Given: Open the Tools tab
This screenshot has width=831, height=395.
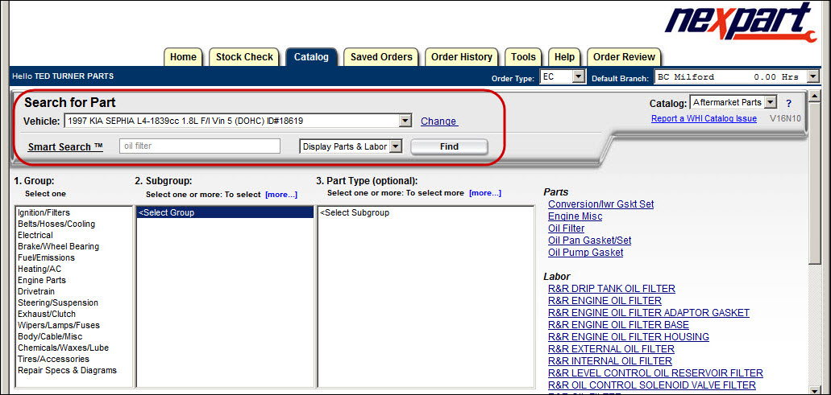Looking at the screenshot, I should pyautogui.click(x=523, y=57).
